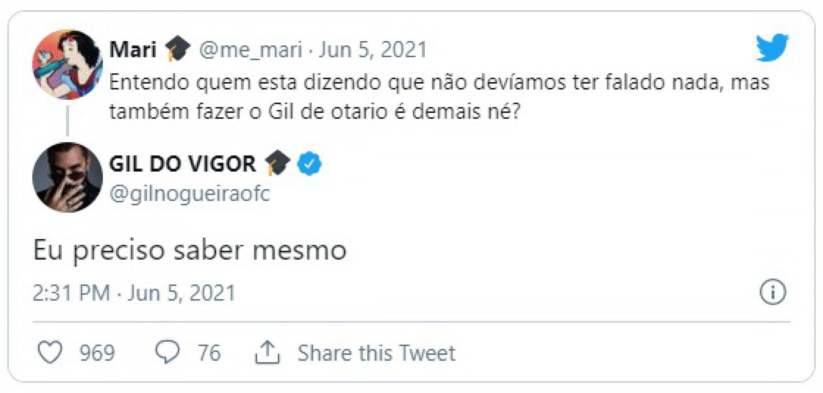Click Share this Tweet
Image resolution: width=823 pixels, height=393 pixels.
(x=376, y=353)
